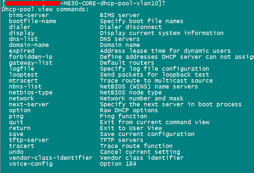Select the bootfile-name command entry
This screenshot has width=254, height=173.
click(x=32, y=21)
